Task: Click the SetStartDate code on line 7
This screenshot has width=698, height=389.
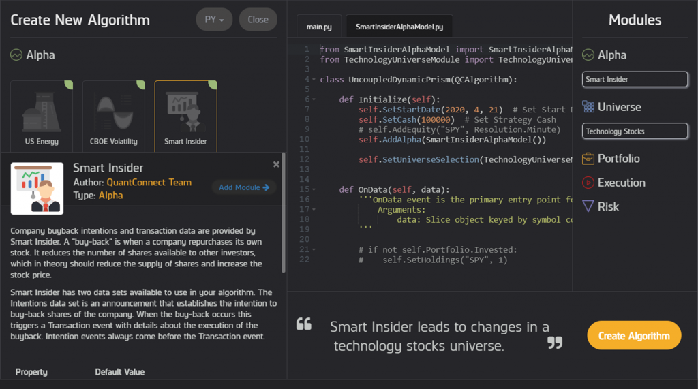Action: [x=411, y=110]
